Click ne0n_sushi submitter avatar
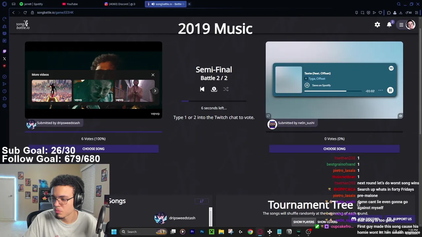Image resolution: width=422 pixels, height=237 pixels. (x=272, y=124)
